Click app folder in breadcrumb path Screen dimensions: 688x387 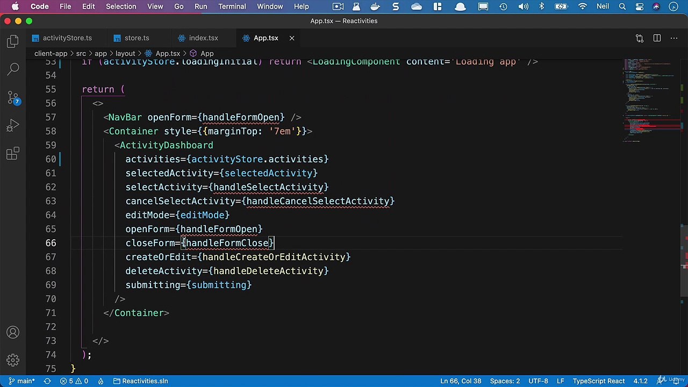click(x=101, y=54)
